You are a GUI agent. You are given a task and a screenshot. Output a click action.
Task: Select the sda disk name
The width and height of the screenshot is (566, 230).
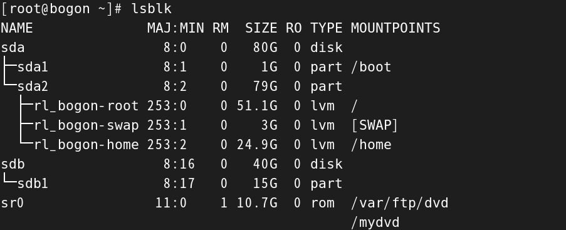coord(13,47)
